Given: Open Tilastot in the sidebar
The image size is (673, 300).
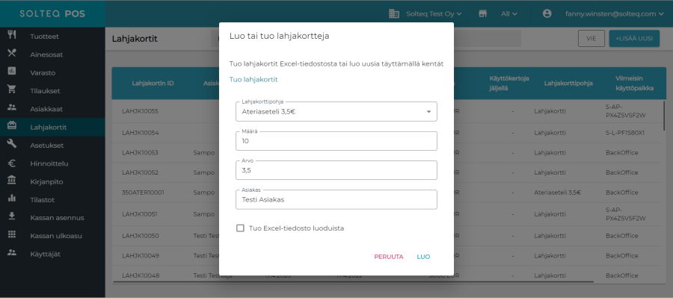Looking at the screenshot, I should 43,199.
